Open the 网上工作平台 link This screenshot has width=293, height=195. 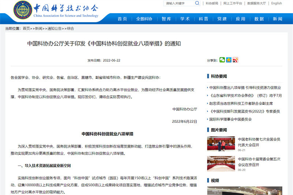point(233,3)
